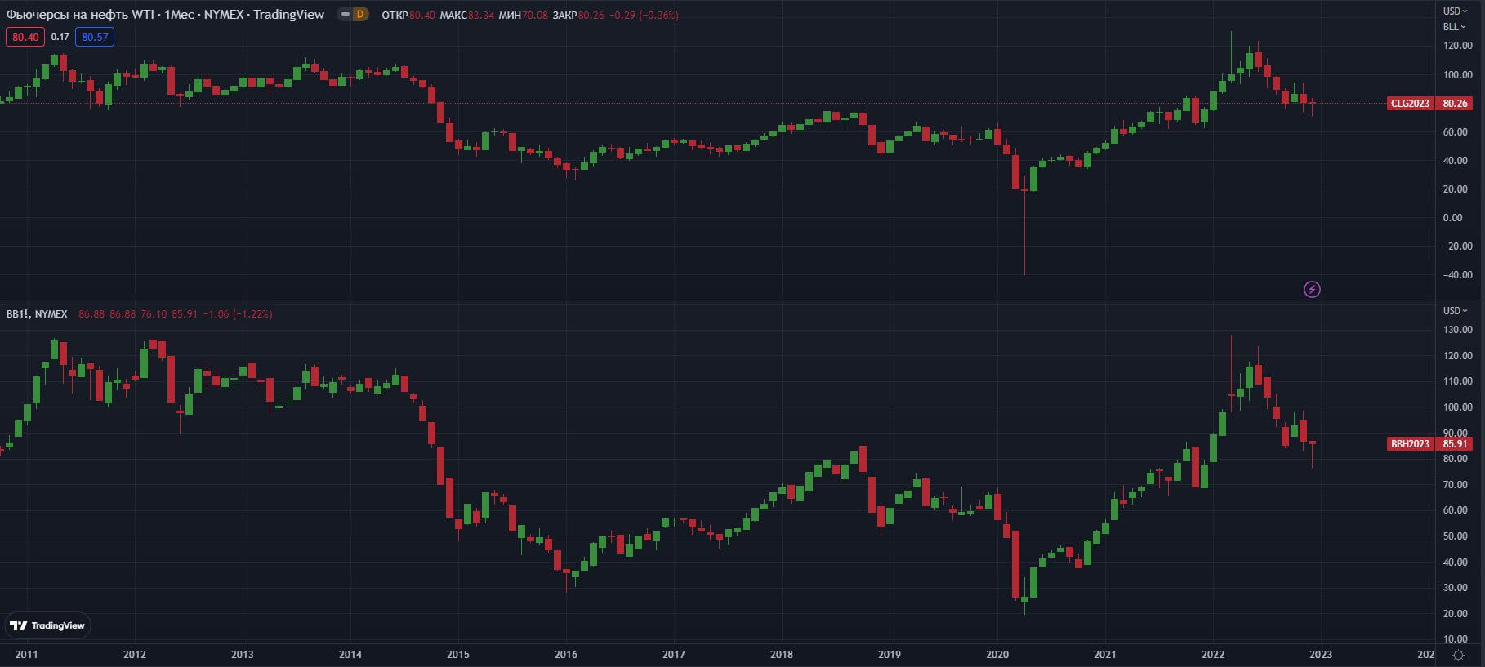Click the -1.06 (-1.22%) change text
The image size is (1485, 667).
[x=238, y=313]
